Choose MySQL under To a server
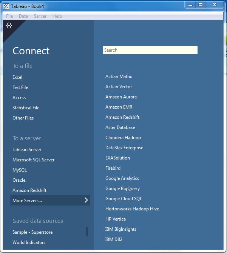This screenshot has width=227, height=253. click(x=20, y=170)
